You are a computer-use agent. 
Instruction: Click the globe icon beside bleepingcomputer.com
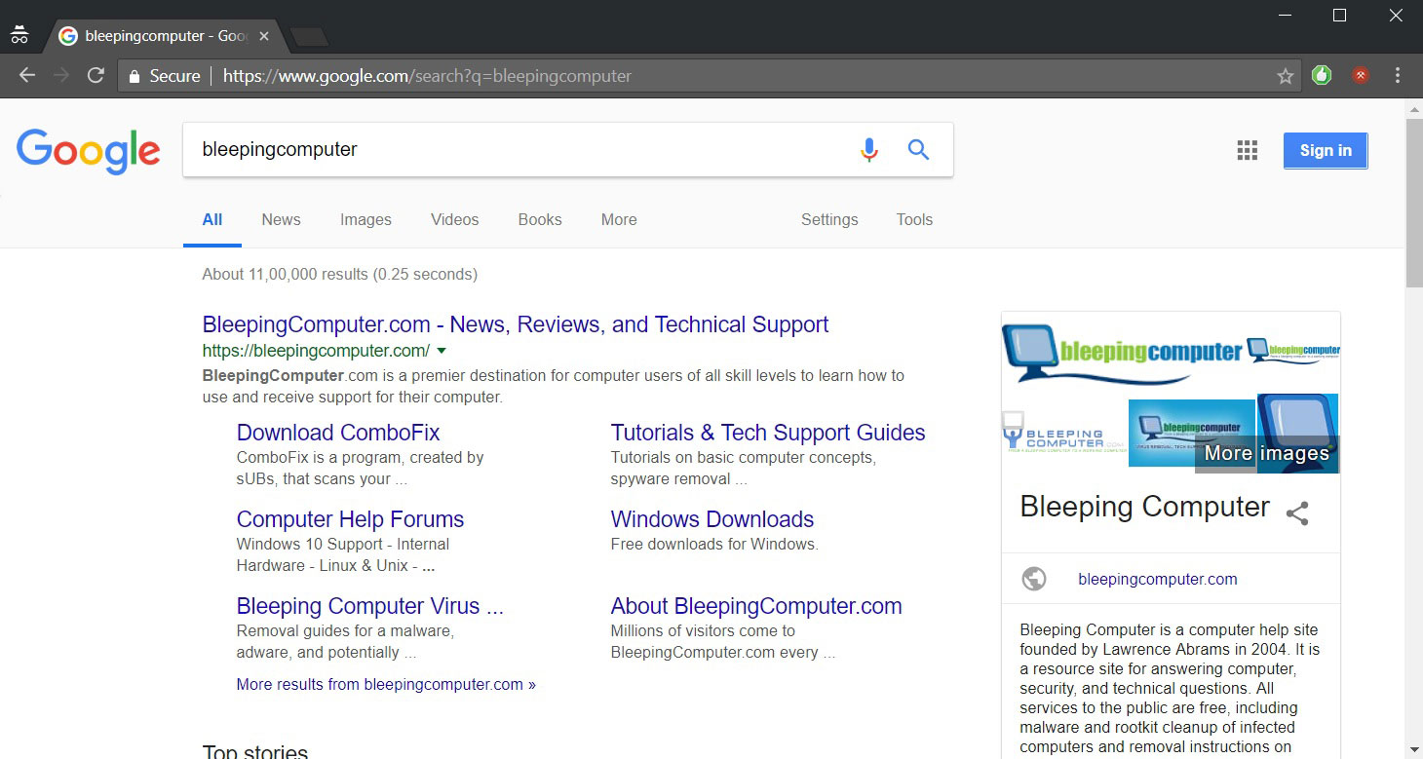point(1034,579)
